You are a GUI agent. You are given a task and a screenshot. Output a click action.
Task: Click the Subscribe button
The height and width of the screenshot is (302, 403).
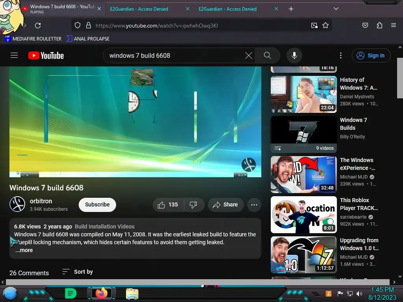click(x=97, y=204)
